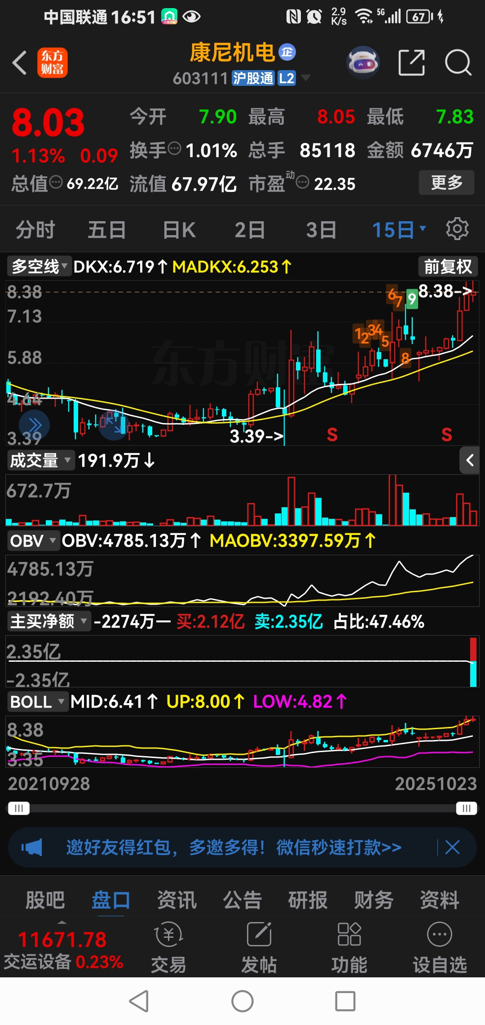Tap Android back navigation button
485x1025 pixels.
pyautogui.click(x=139, y=1001)
